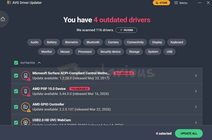
Task: Click the '4 selected' text
Action: [164, 134]
